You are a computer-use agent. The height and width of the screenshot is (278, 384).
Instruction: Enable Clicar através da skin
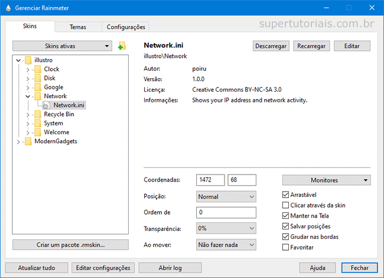point(286,205)
